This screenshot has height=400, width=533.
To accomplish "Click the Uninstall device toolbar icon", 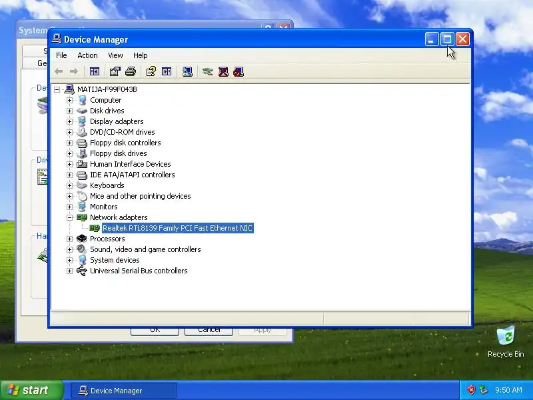I will pos(223,72).
